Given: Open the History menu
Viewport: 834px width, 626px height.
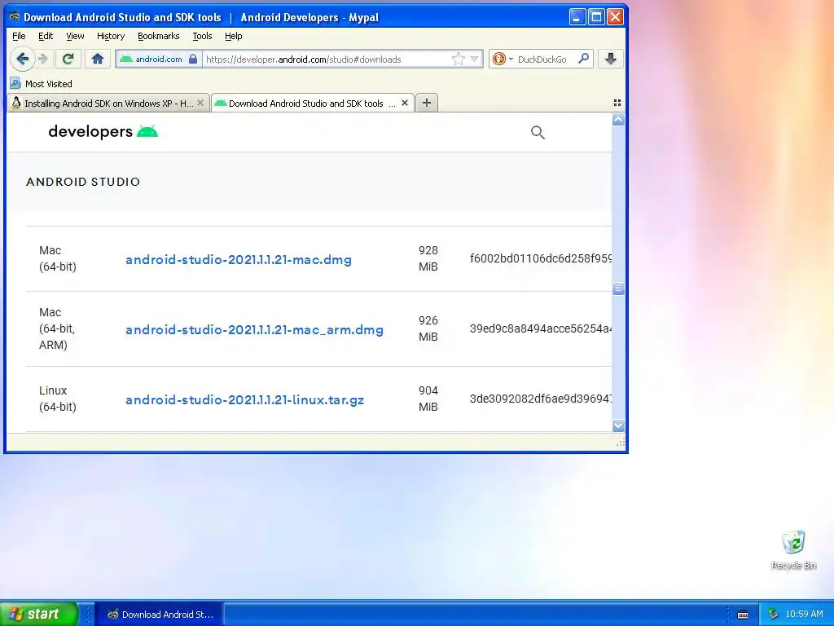Looking at the screenshot, I should pos(111,36).
